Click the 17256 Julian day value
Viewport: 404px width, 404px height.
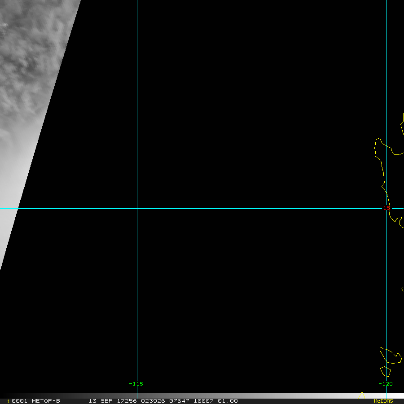tap(126, 401)
